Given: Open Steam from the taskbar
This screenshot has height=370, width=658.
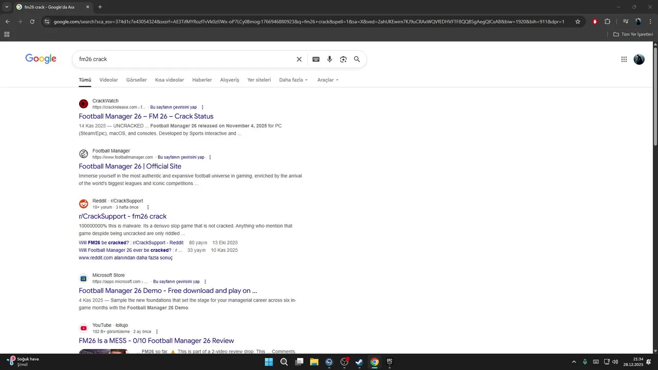Looking at the screenshot, I should 359,362.
